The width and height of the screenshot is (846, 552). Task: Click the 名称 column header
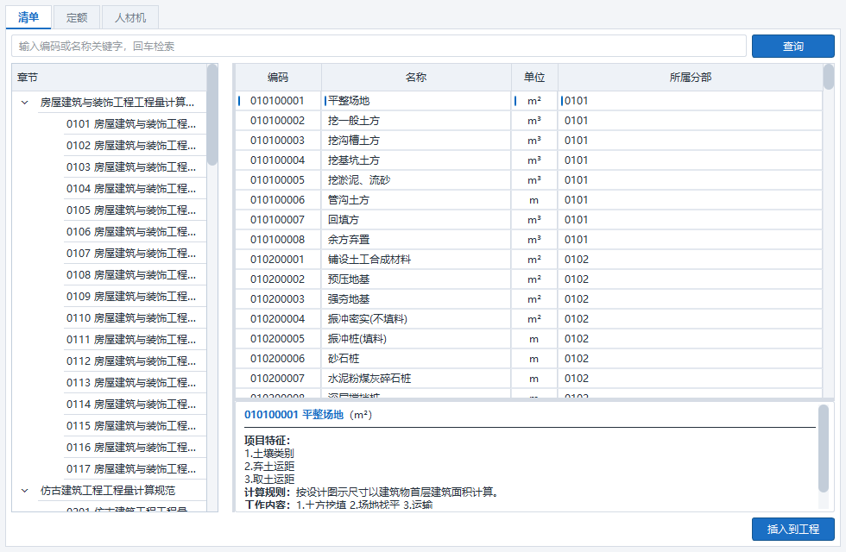[x=416, y=77]
